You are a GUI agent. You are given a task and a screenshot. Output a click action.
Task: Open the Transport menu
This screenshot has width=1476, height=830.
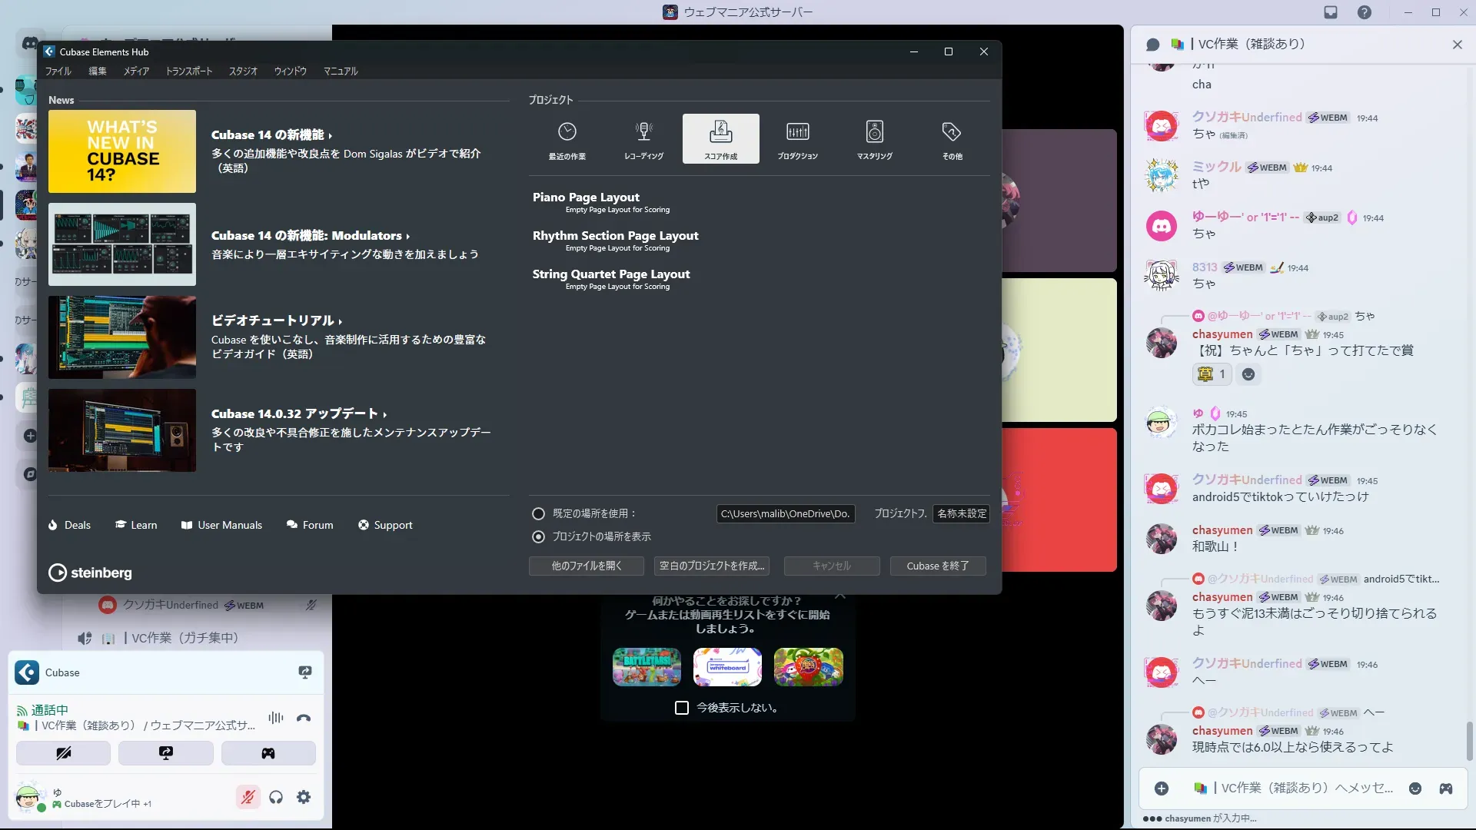click(x=189, y=71)
